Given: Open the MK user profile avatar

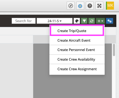Looking at the screenshot, I should tap(110, 6).
